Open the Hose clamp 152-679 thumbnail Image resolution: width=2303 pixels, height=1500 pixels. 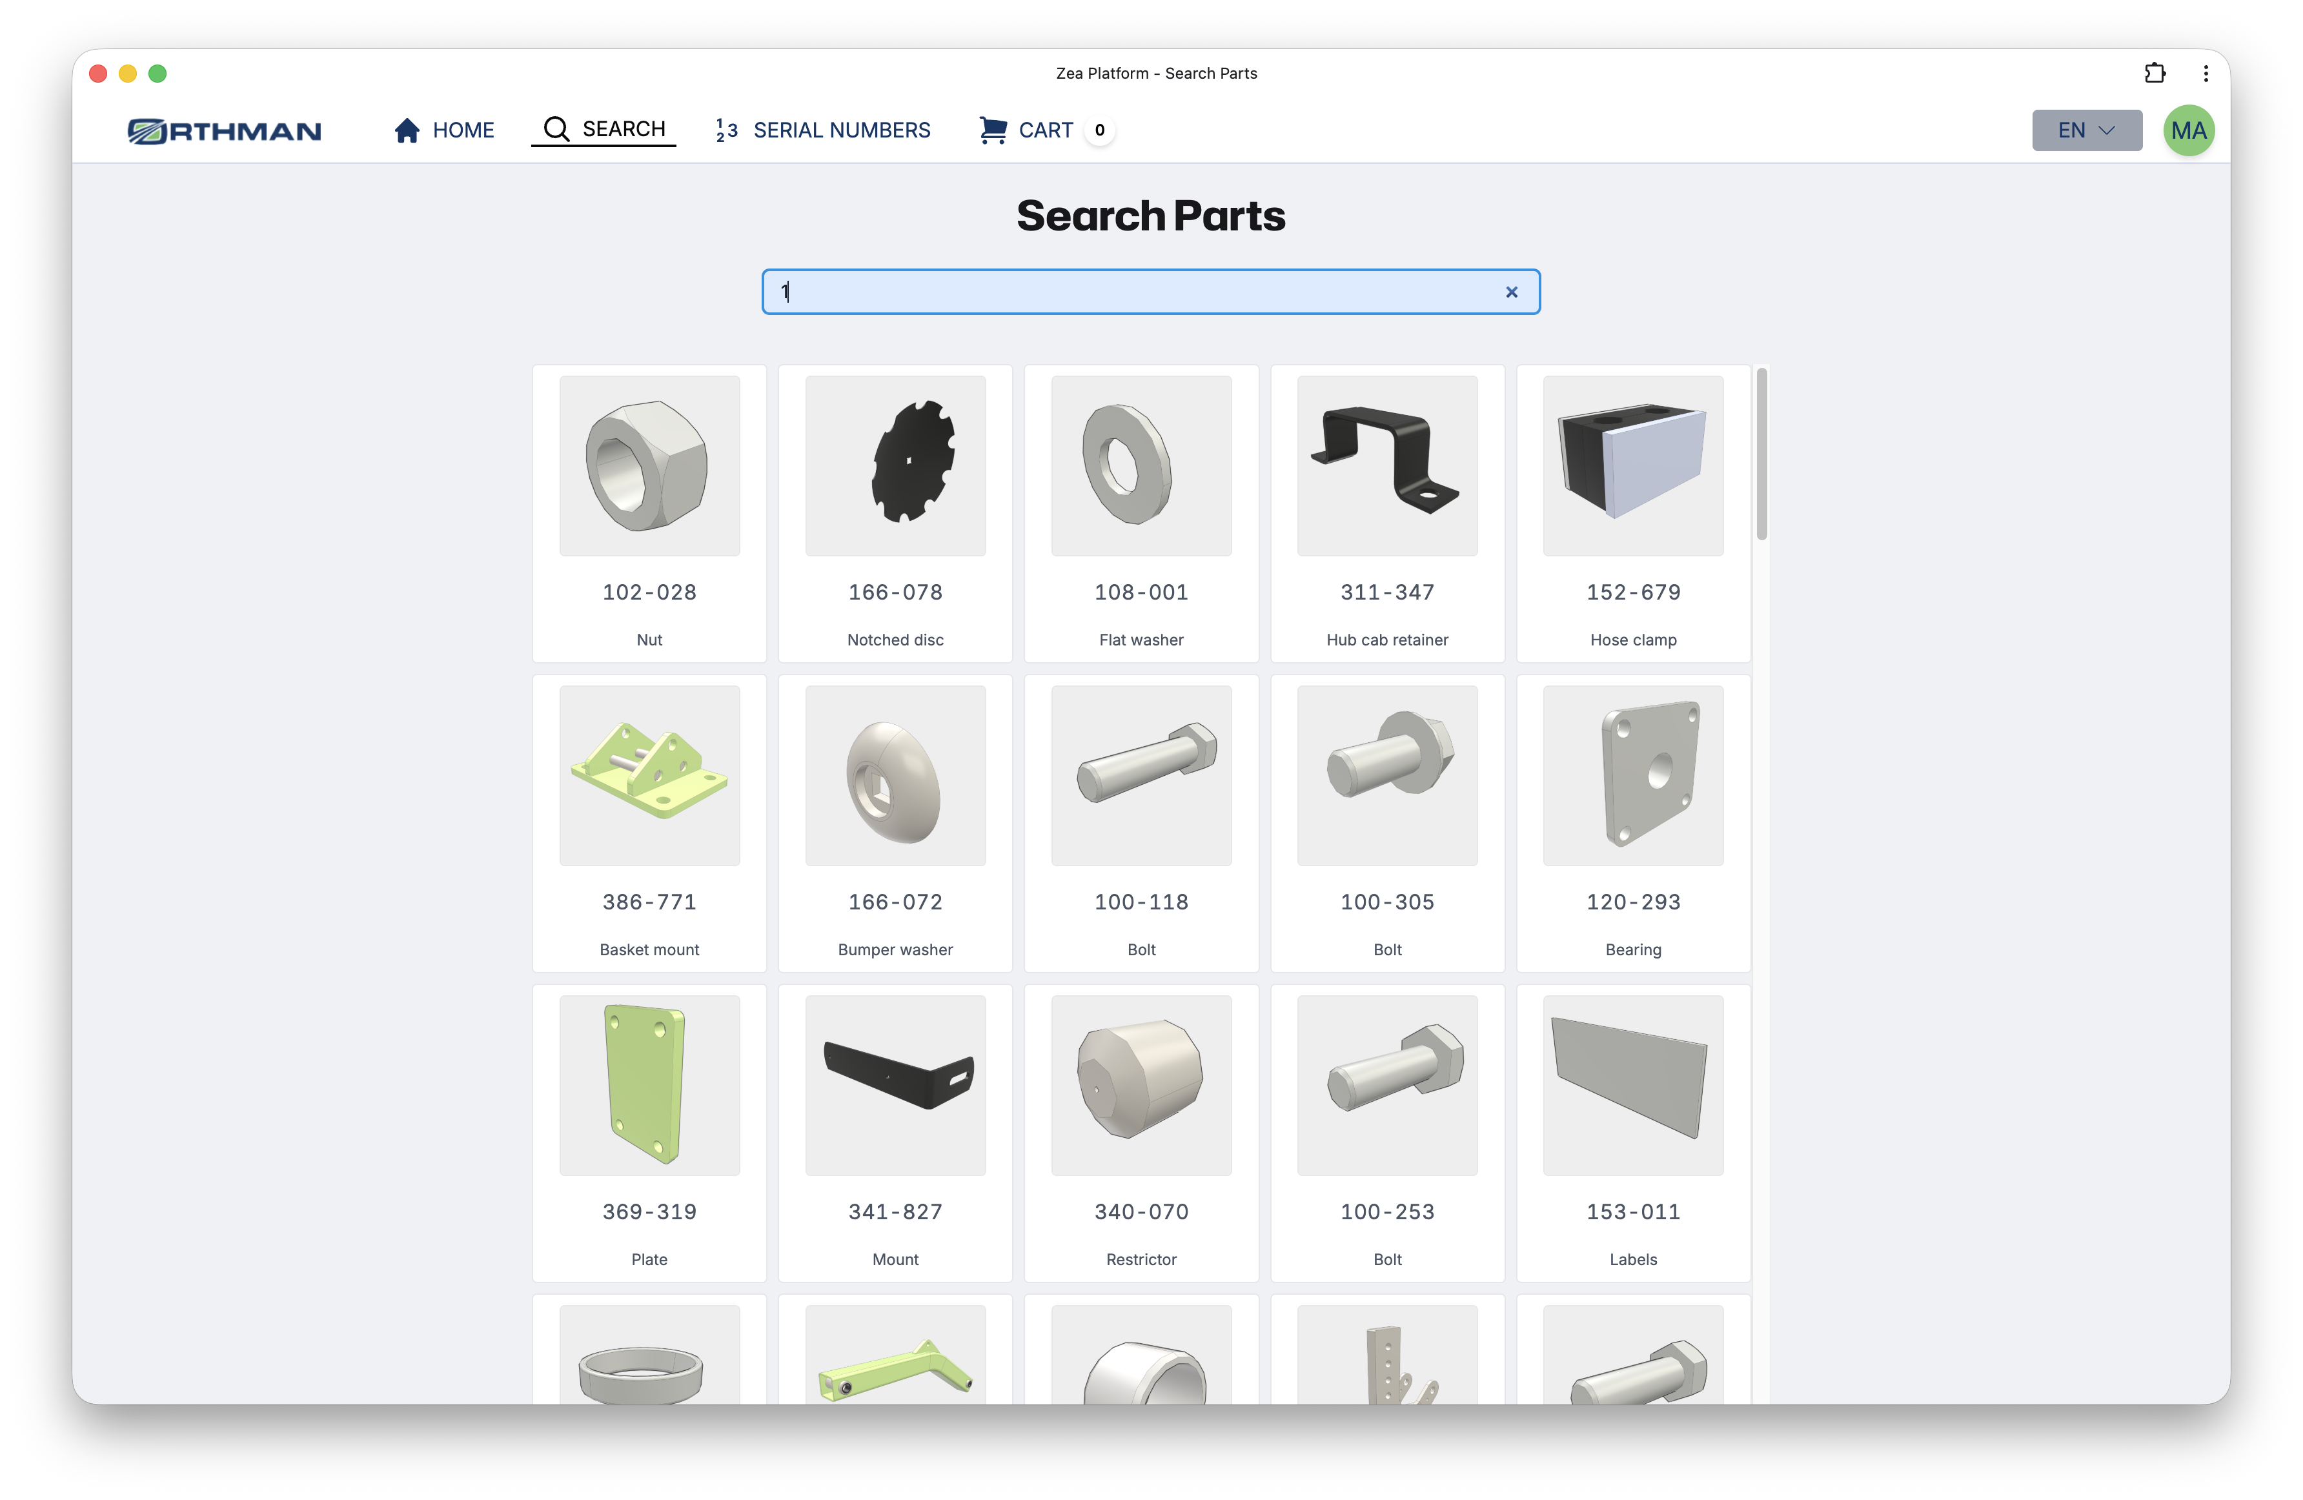pyautogui.click(x=1632, y=465)
